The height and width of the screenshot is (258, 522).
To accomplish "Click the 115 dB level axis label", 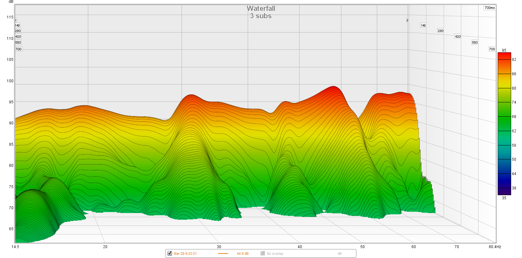I will pyautogui.click(x=10, y=17).
